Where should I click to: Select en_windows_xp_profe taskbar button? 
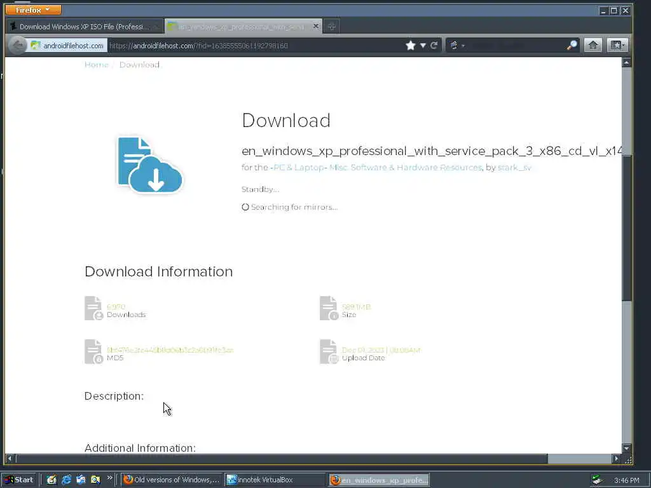[x=379, y=480]
